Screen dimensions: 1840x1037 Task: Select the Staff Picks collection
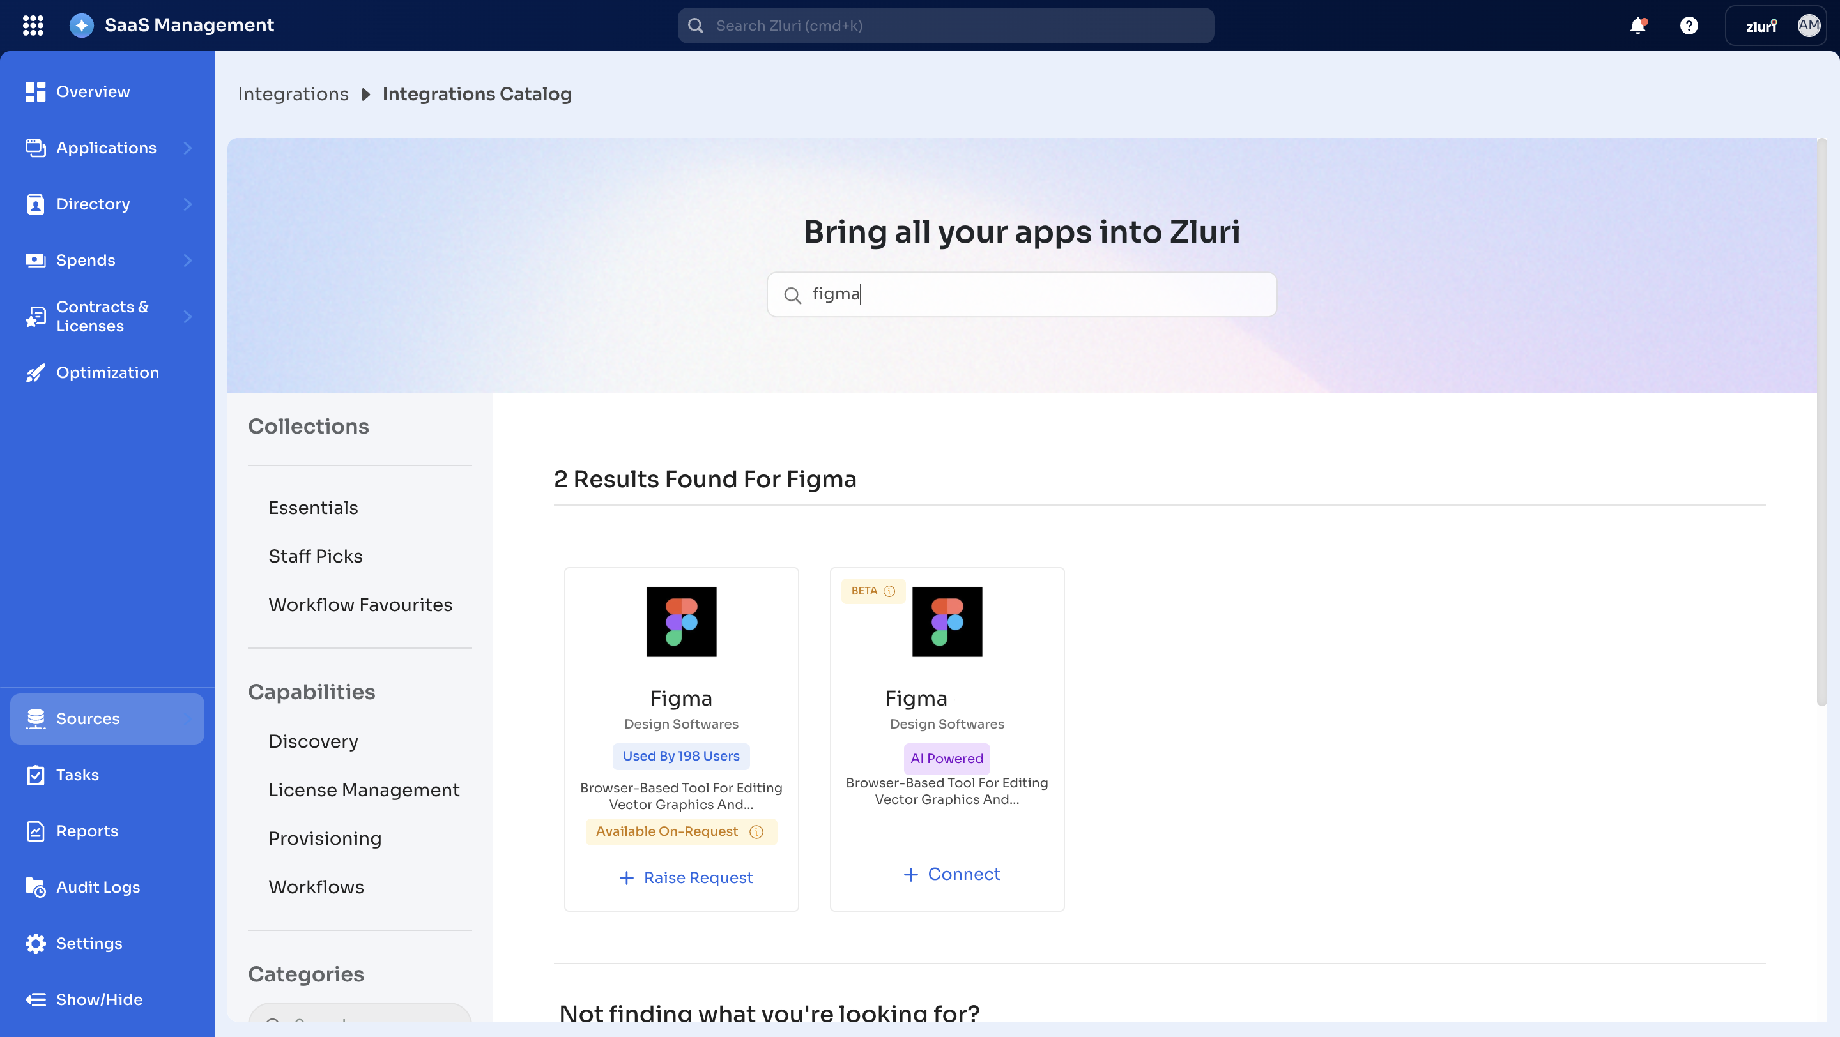(315, 556)
